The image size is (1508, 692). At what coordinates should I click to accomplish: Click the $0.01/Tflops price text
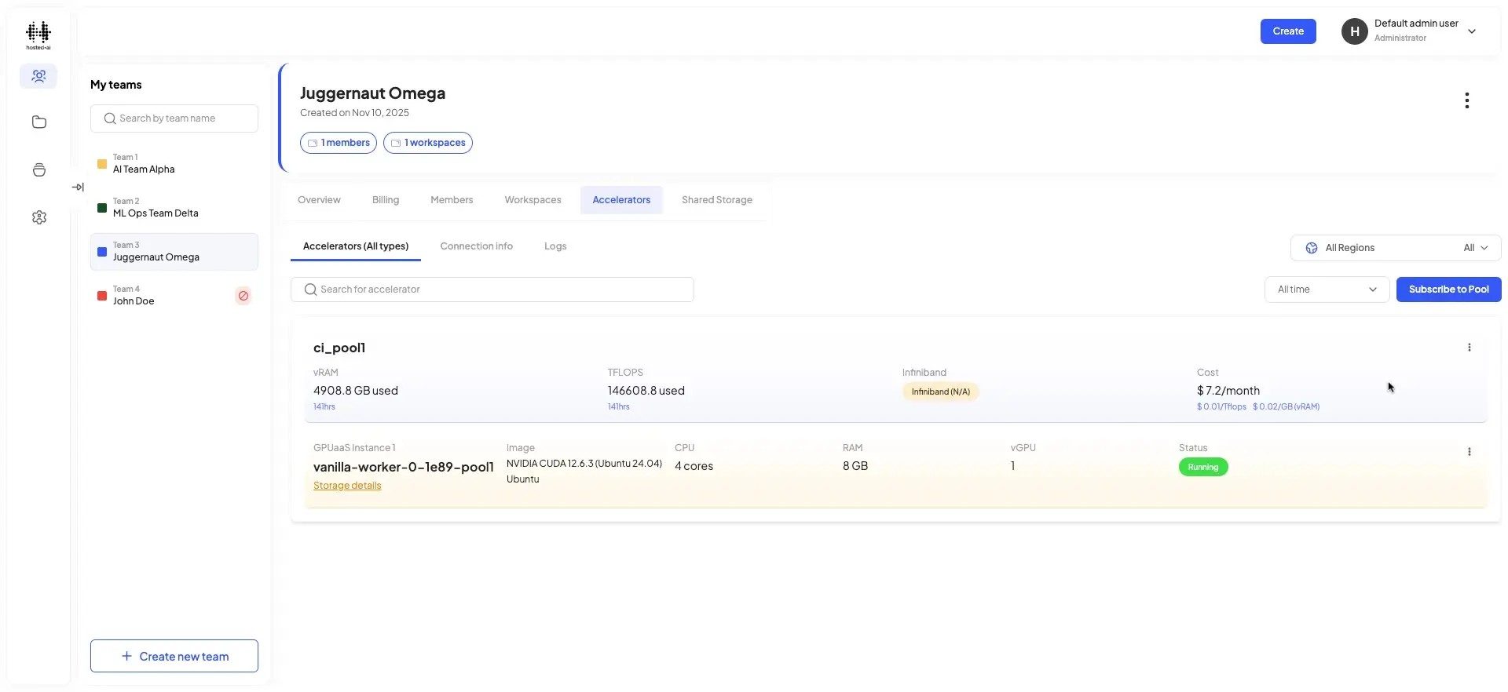coord(1221,406)
